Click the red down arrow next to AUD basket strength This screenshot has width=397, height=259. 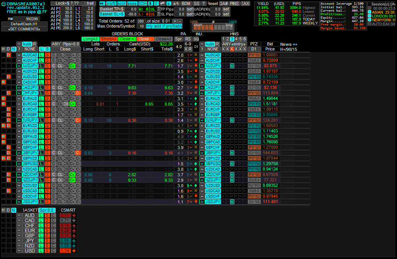click(74, 215)
